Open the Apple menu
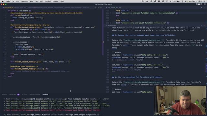The image size is (207, 116). 3,1
